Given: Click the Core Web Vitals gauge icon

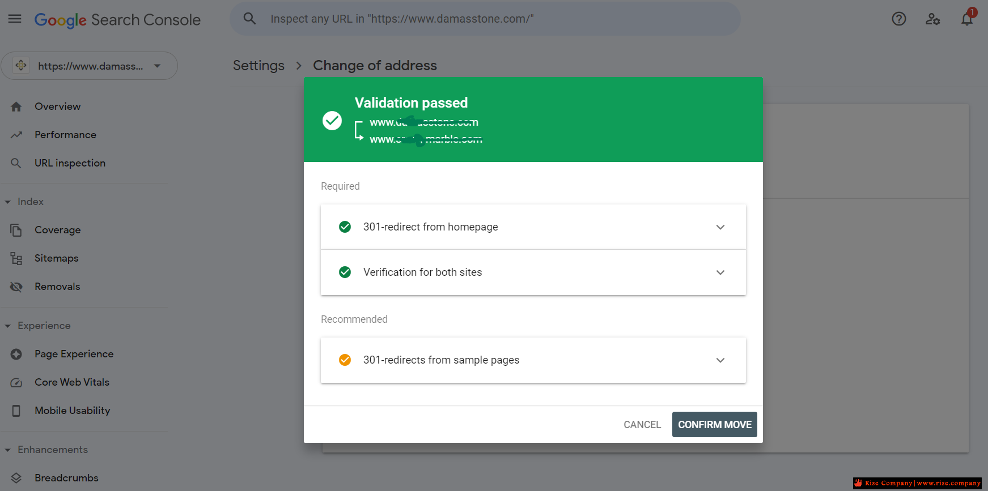Looking at the screenshot, I should tap(16, 382).
